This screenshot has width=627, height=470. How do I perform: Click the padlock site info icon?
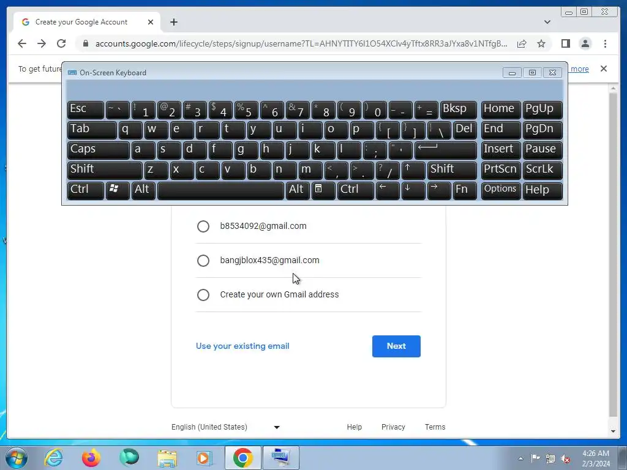pos(86,43)
